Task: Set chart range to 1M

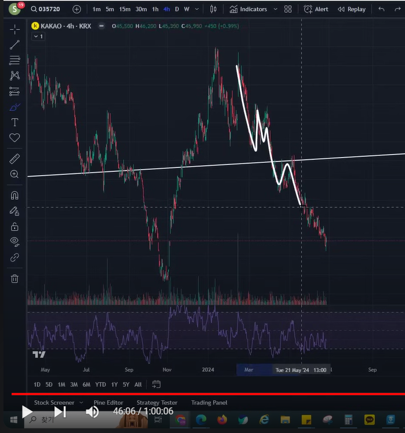Action: [x=62, y=384]
